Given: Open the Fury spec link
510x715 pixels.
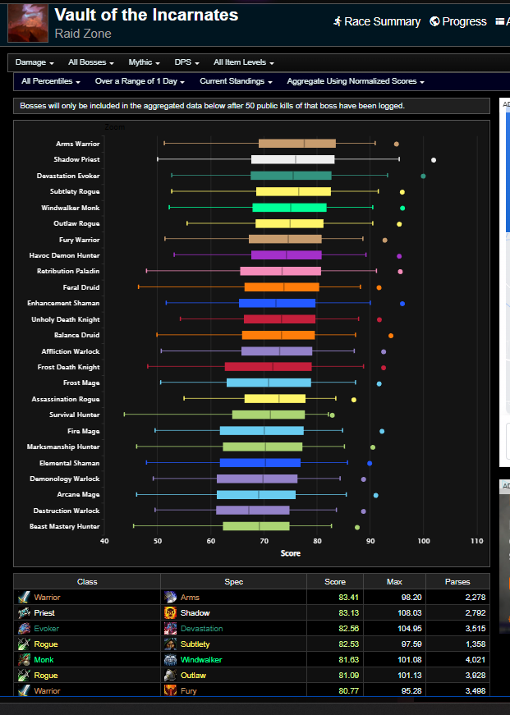Looking at the screenshot, I should (x=188, y=691).
